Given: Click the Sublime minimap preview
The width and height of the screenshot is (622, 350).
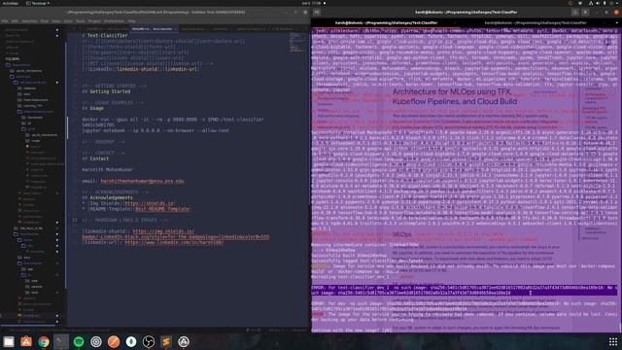Looking at the screenshot, I should (x=296, y=43).
